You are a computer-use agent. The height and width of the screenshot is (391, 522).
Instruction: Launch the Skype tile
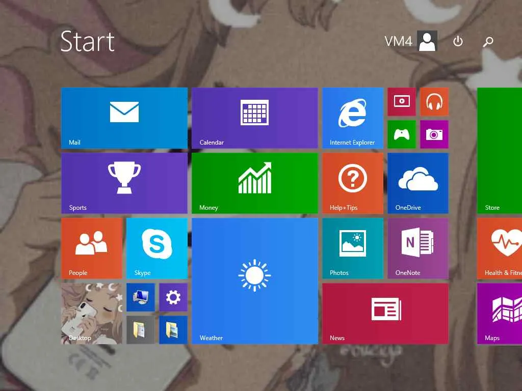click(x=157, y=248)
